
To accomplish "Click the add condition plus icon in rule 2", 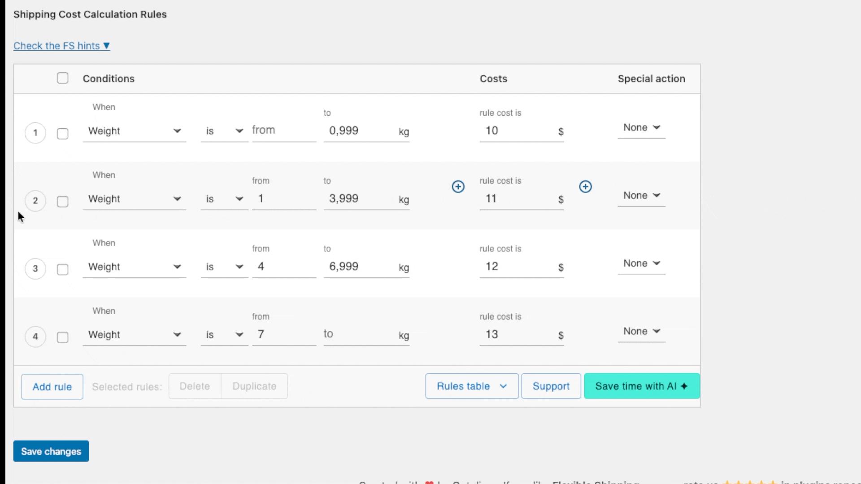I will point(458,186).
